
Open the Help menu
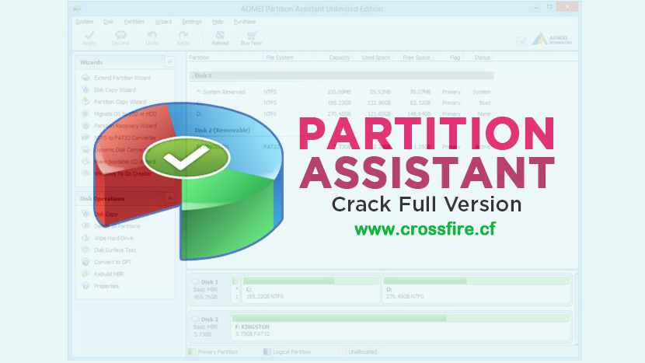[x=218, y=22]
